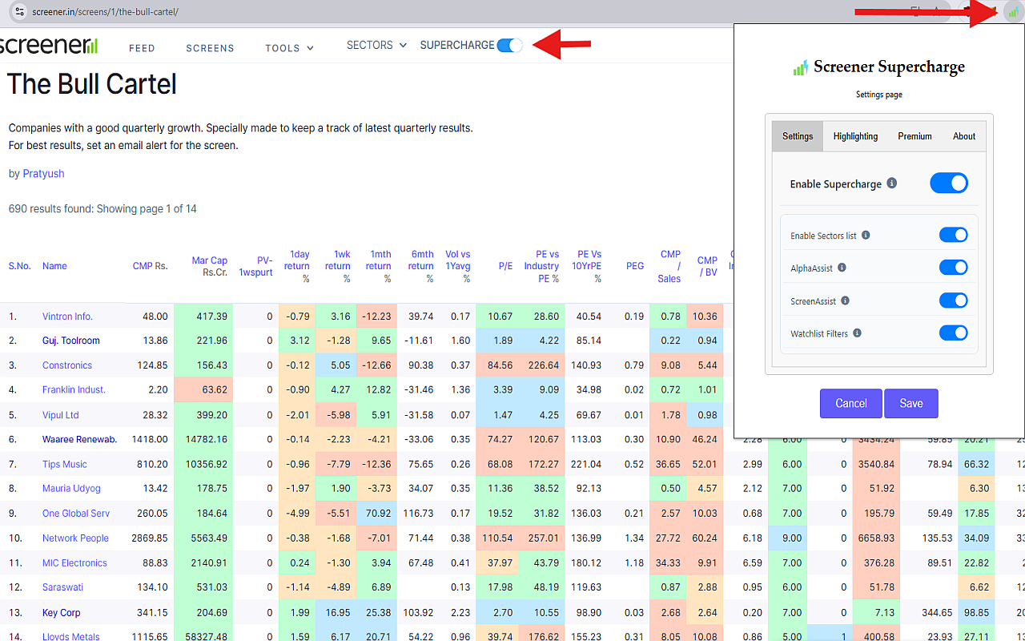
Task: Turn off the Watchlist Filters toggle
Action: click(953, 333)
